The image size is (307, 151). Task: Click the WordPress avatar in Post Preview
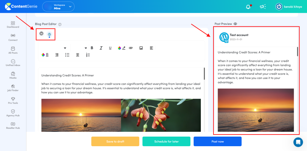pos(224,37)
